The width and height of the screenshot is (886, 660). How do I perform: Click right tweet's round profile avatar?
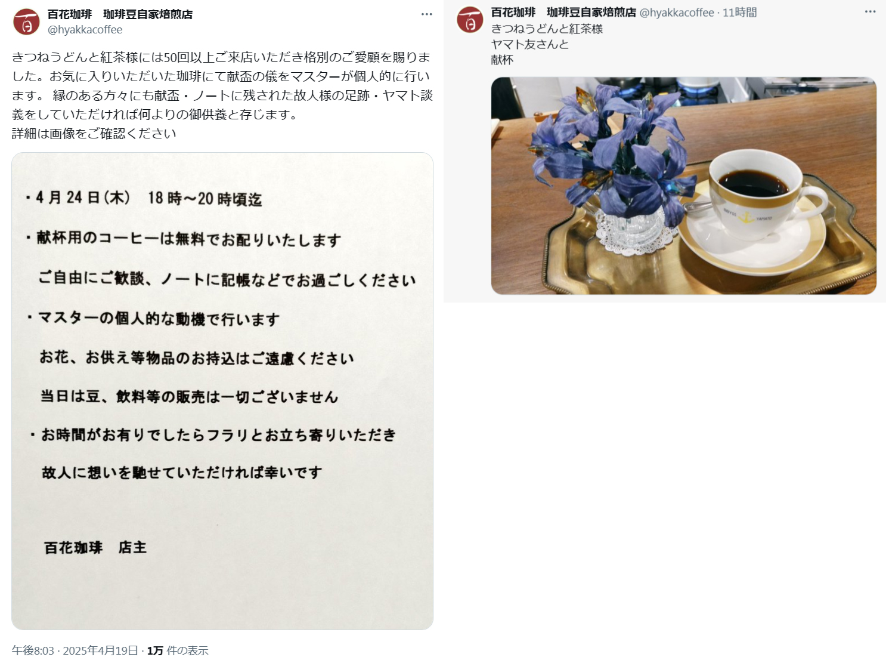coord(470,20)
